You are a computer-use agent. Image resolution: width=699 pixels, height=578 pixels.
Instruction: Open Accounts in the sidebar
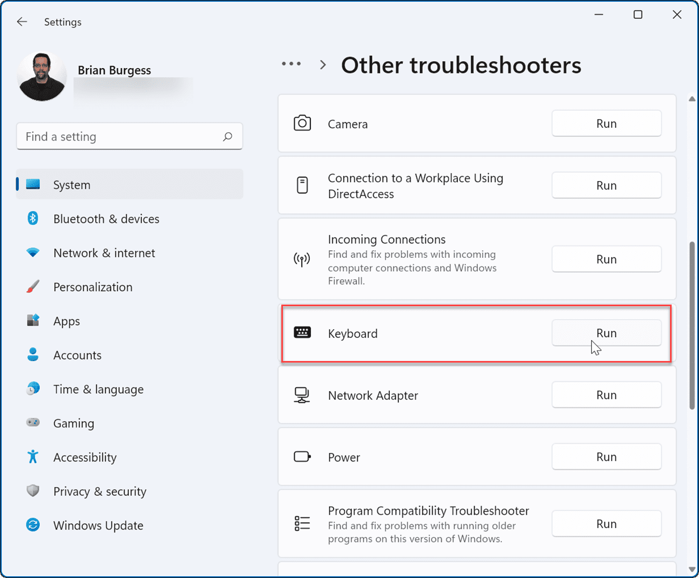coord(77,355)
